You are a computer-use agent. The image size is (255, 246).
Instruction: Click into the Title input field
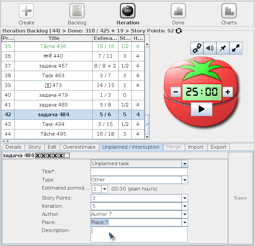click(139, 172)
